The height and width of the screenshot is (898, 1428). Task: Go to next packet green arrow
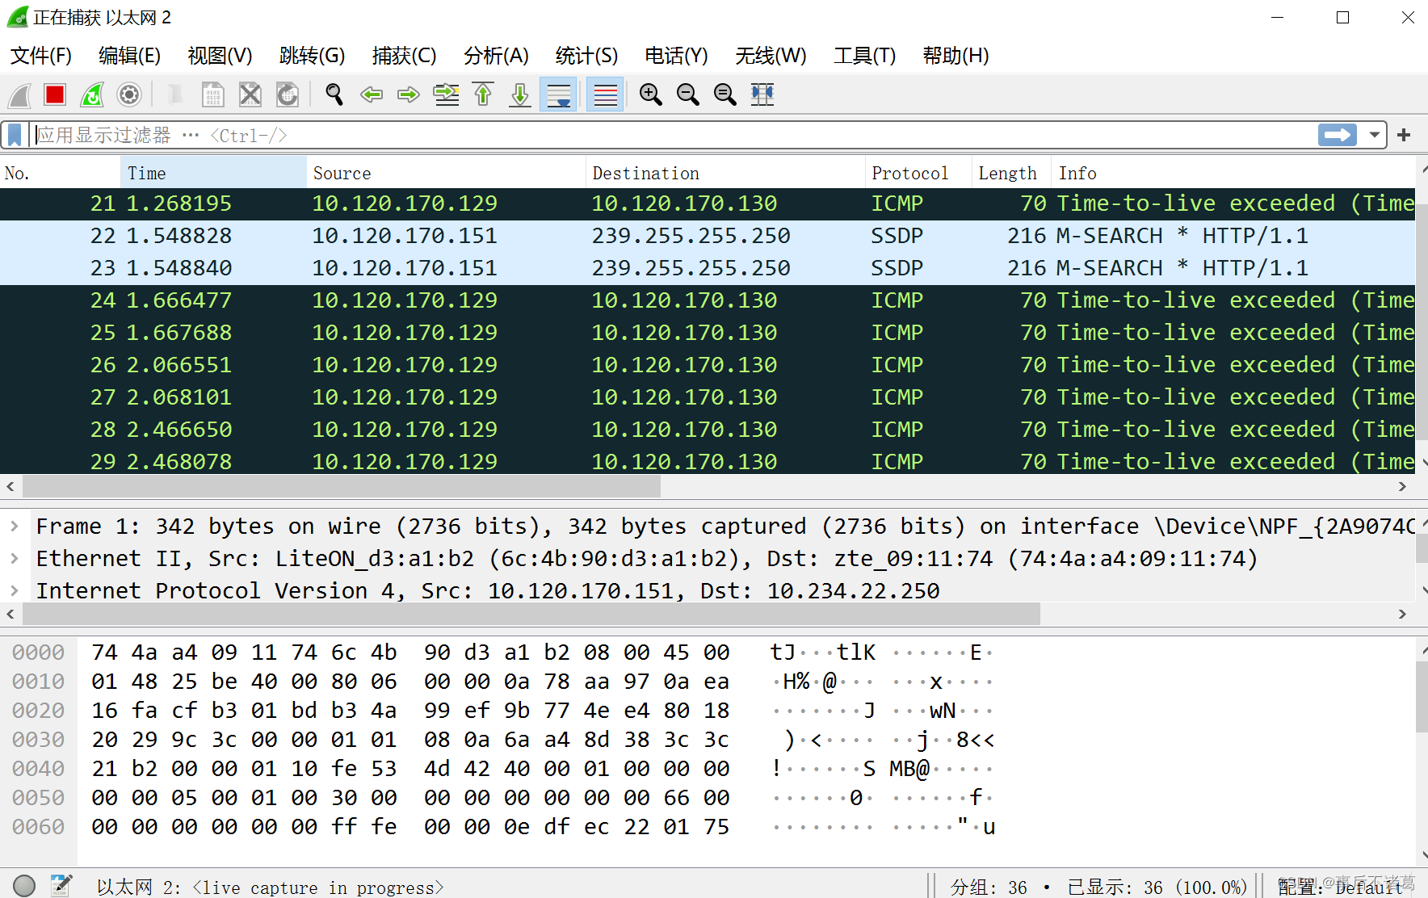pos(409,95)
